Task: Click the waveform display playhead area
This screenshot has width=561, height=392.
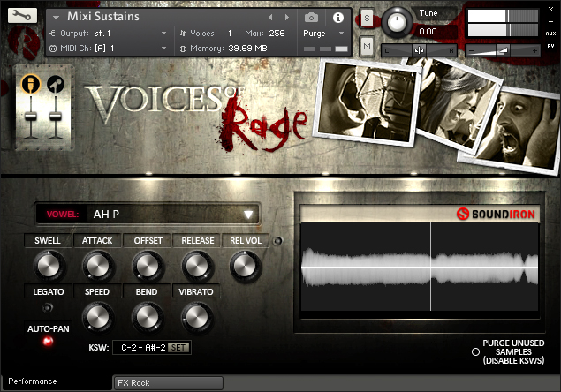Action: (x=420, y=267)
